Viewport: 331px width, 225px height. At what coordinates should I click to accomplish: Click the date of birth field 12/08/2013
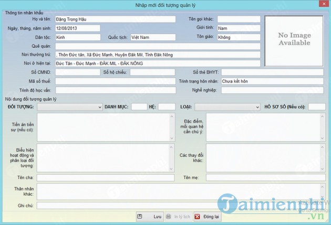pyautogui.click(x=78, y=28)
